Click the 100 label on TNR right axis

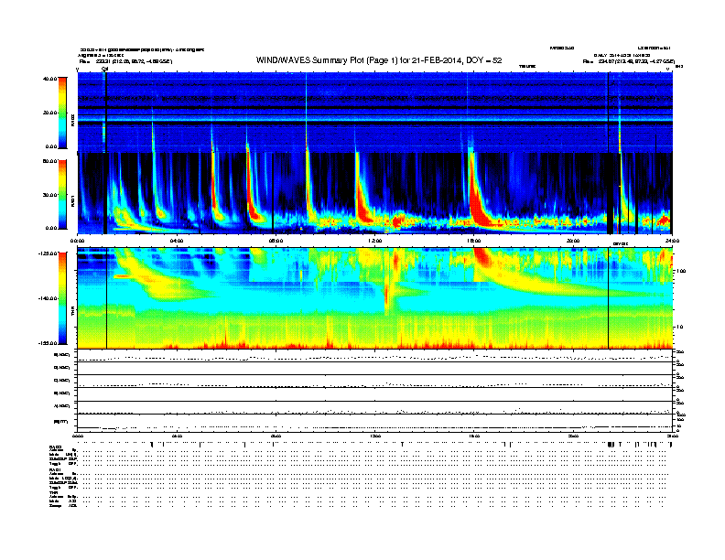click(680, 271)
